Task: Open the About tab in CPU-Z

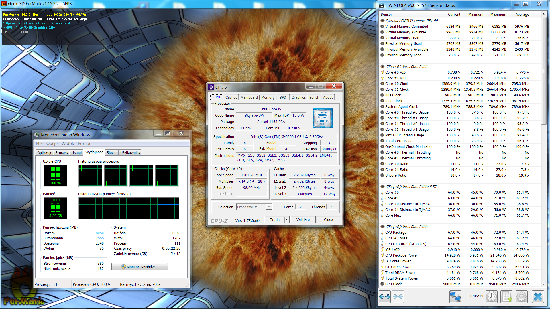Action: point(328,97)
